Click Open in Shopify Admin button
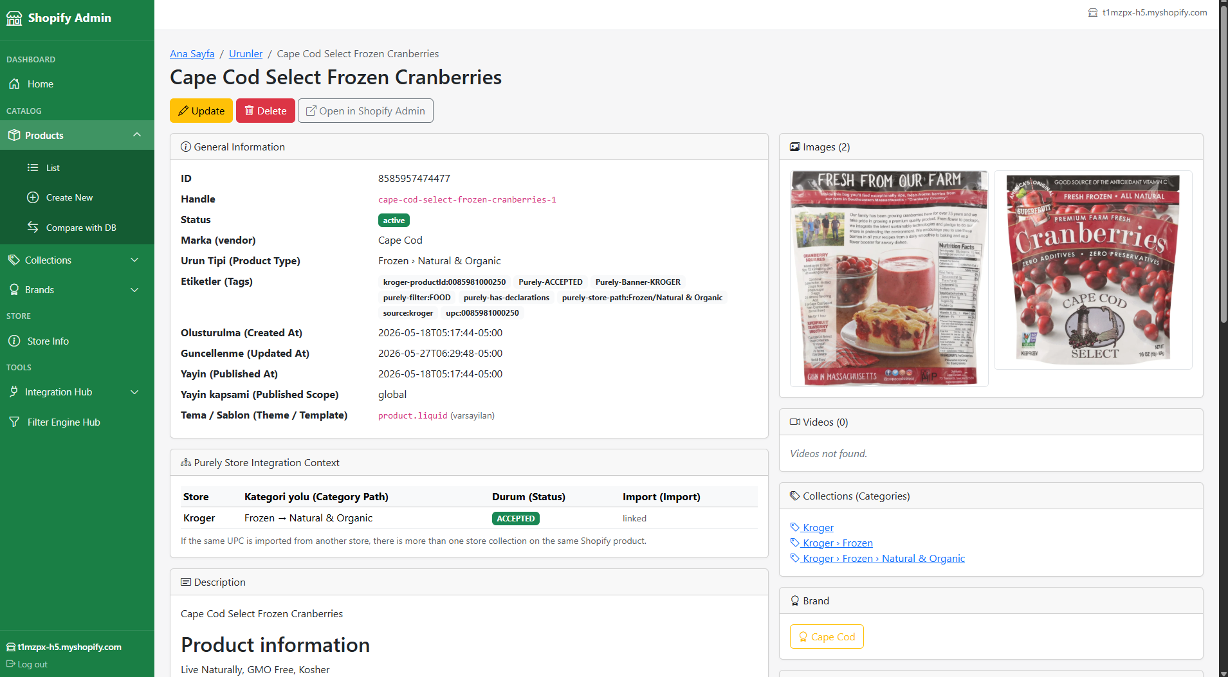The width and height of the screenshot is (1228, 677). 365,111
